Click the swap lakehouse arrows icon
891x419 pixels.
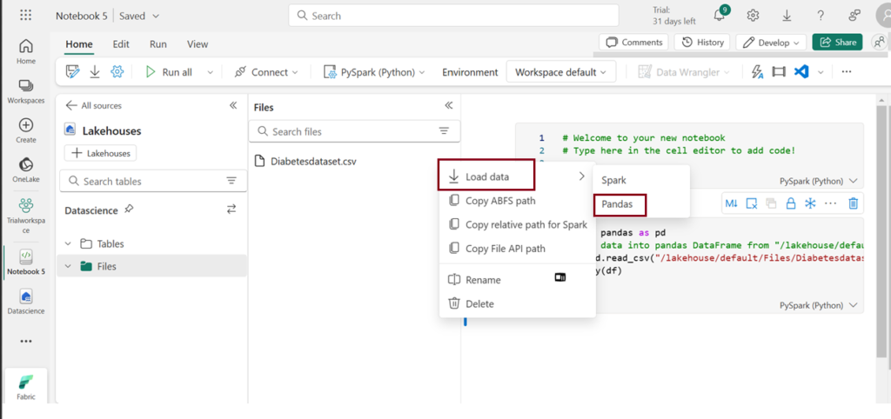(231, 209)
